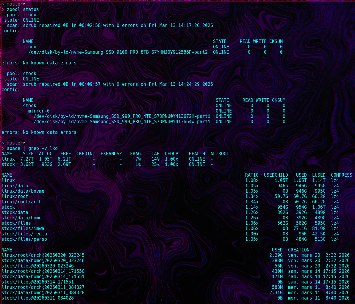Click the stock/files/media USED value 96K
Image resolution: width=355 pixels, height=304 pixels.
click(x=303, y=234)
